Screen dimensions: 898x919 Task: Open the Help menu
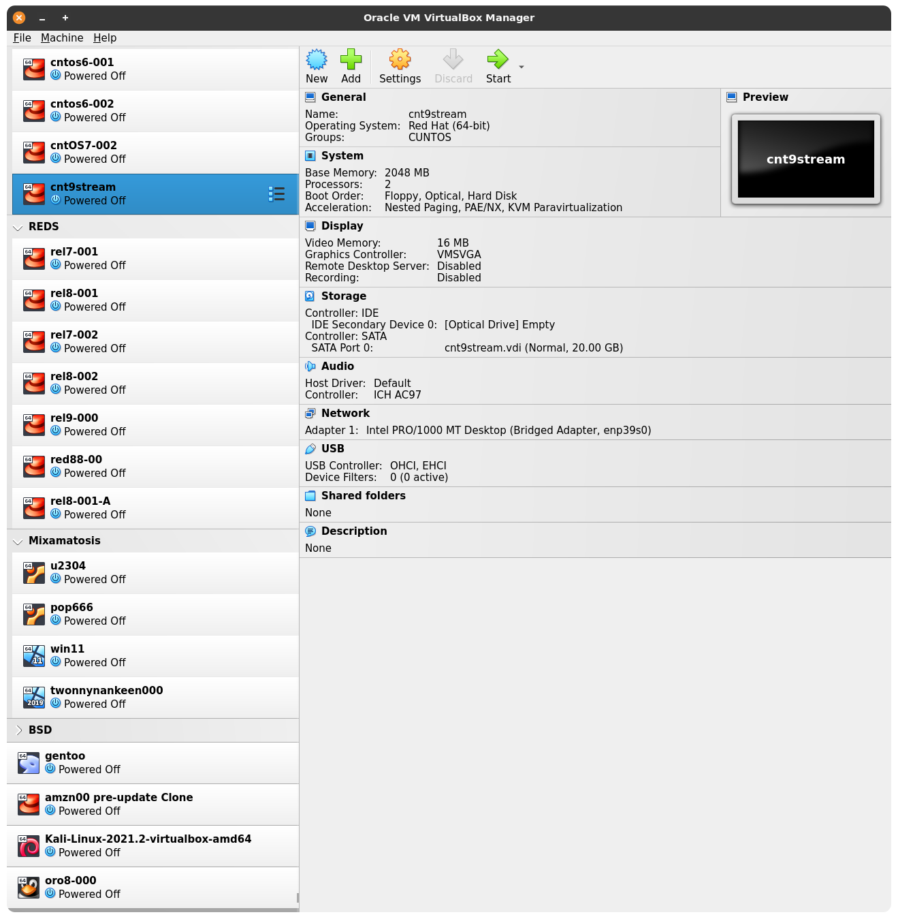click(105, 38)
